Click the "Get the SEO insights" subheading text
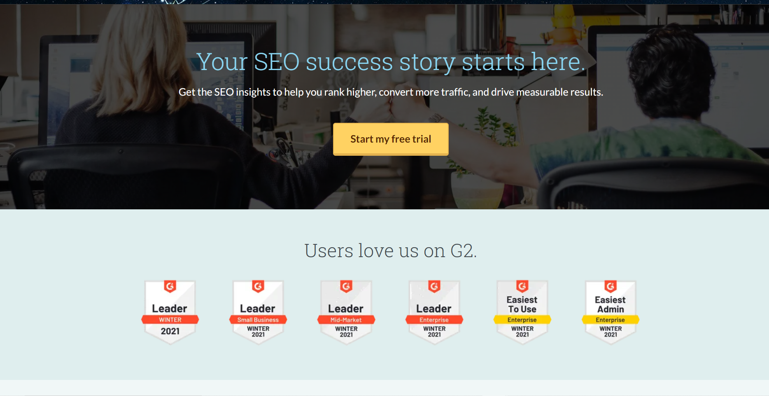 [390, 92]
